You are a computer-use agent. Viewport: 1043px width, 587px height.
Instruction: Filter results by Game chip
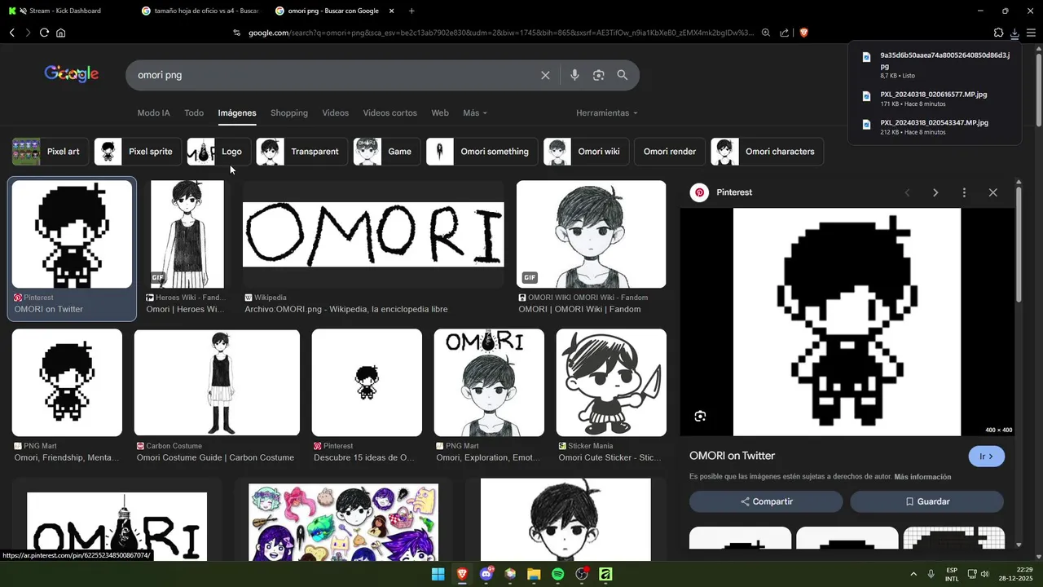[x=387, y=152]
